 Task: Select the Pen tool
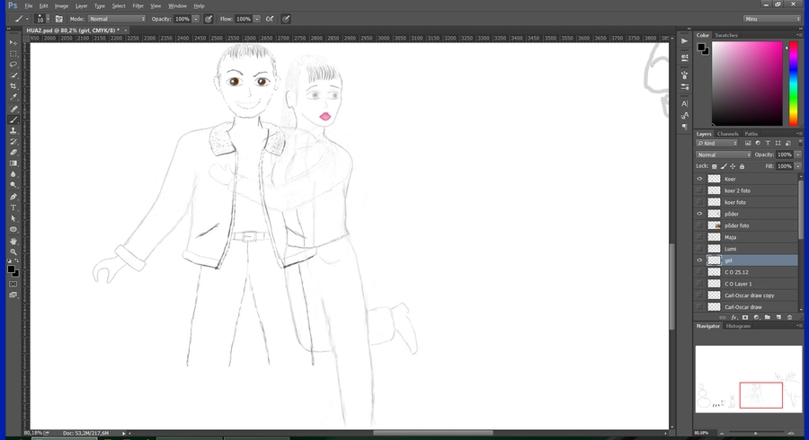pyautogui.click(x=13, y=197)
